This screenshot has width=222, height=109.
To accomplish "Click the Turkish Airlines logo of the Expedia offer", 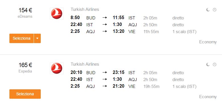I will (x=57, y=68).
